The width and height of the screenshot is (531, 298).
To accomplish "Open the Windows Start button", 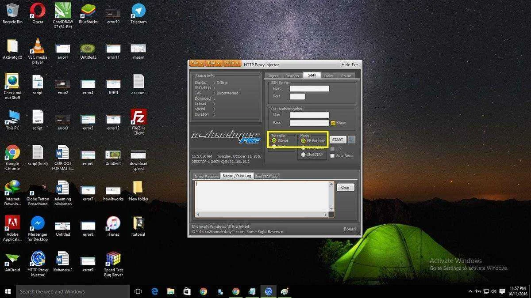I will point(8,291).
